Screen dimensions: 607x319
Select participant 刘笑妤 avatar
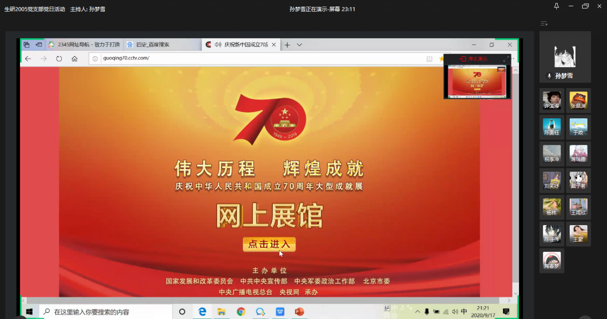point(551,181)
